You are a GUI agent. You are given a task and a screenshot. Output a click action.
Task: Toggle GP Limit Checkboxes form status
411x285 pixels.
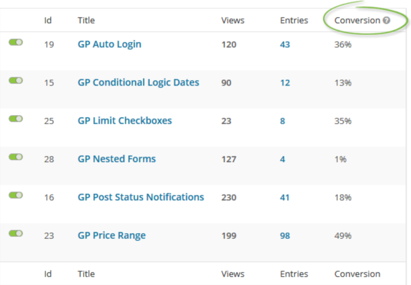point(16,118)
